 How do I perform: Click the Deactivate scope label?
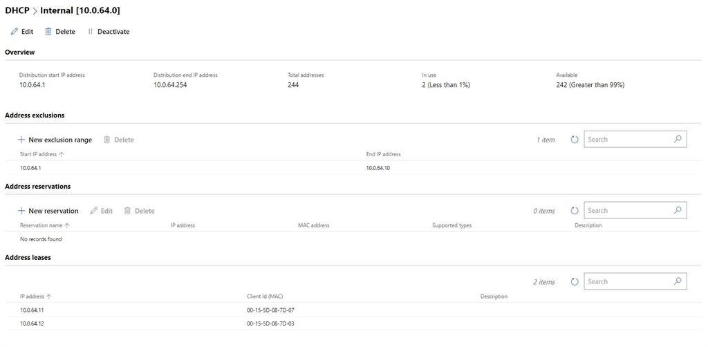(114, 32)
